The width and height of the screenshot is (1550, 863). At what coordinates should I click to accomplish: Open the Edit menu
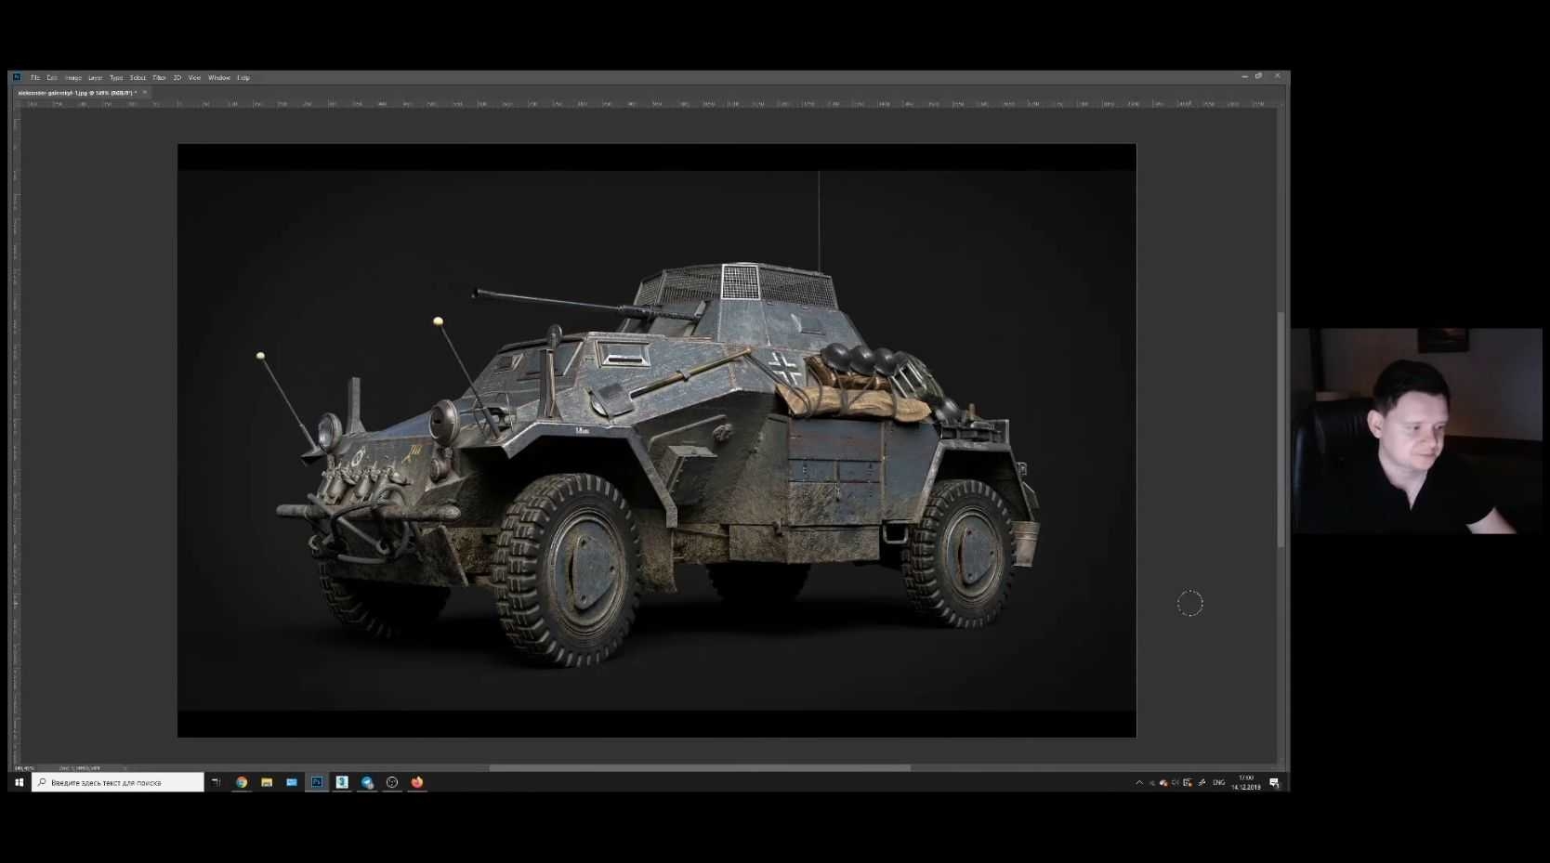click(x=52, y=78)
